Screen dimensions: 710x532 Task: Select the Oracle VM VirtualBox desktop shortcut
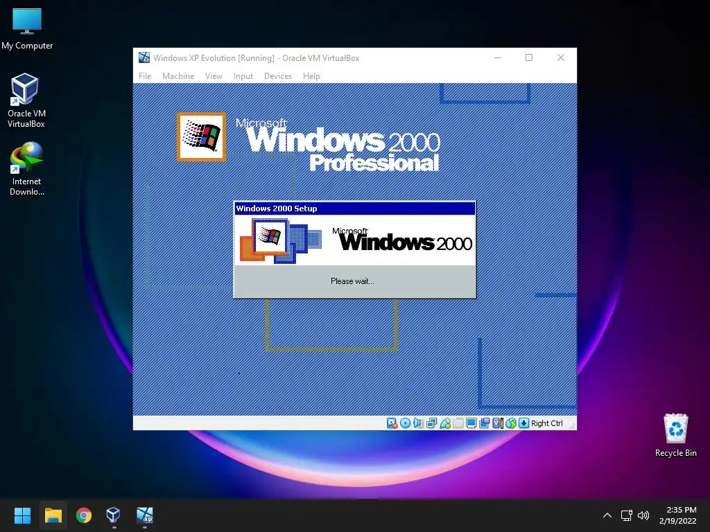(x=26, y=100)
